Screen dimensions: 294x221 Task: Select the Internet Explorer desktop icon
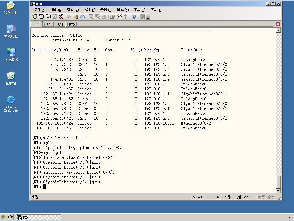[x=11, y=104]
